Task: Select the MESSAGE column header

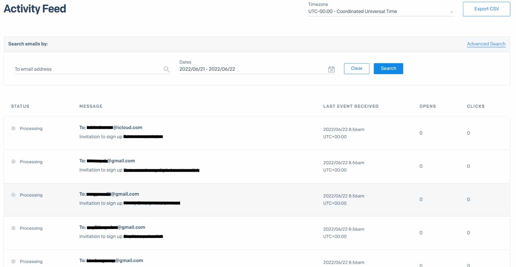Action: pyautogui.click(x=90, y=106)
